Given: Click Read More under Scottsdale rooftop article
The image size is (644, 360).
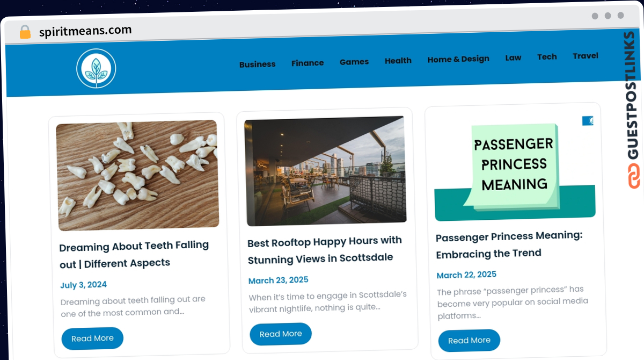Looking at the screenshot, I should (281, 334).
